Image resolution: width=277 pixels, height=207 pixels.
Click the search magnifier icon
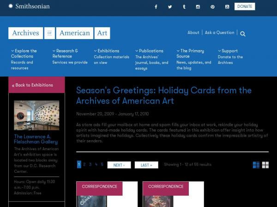(x=243, y=34)
